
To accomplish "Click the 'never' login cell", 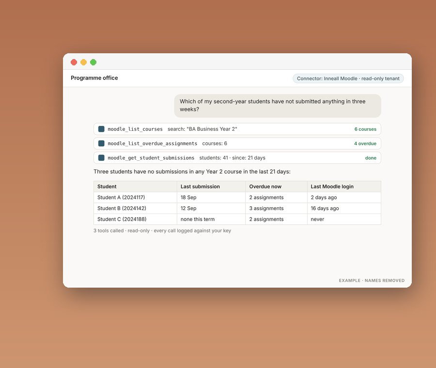I will [x=344, y=219].
